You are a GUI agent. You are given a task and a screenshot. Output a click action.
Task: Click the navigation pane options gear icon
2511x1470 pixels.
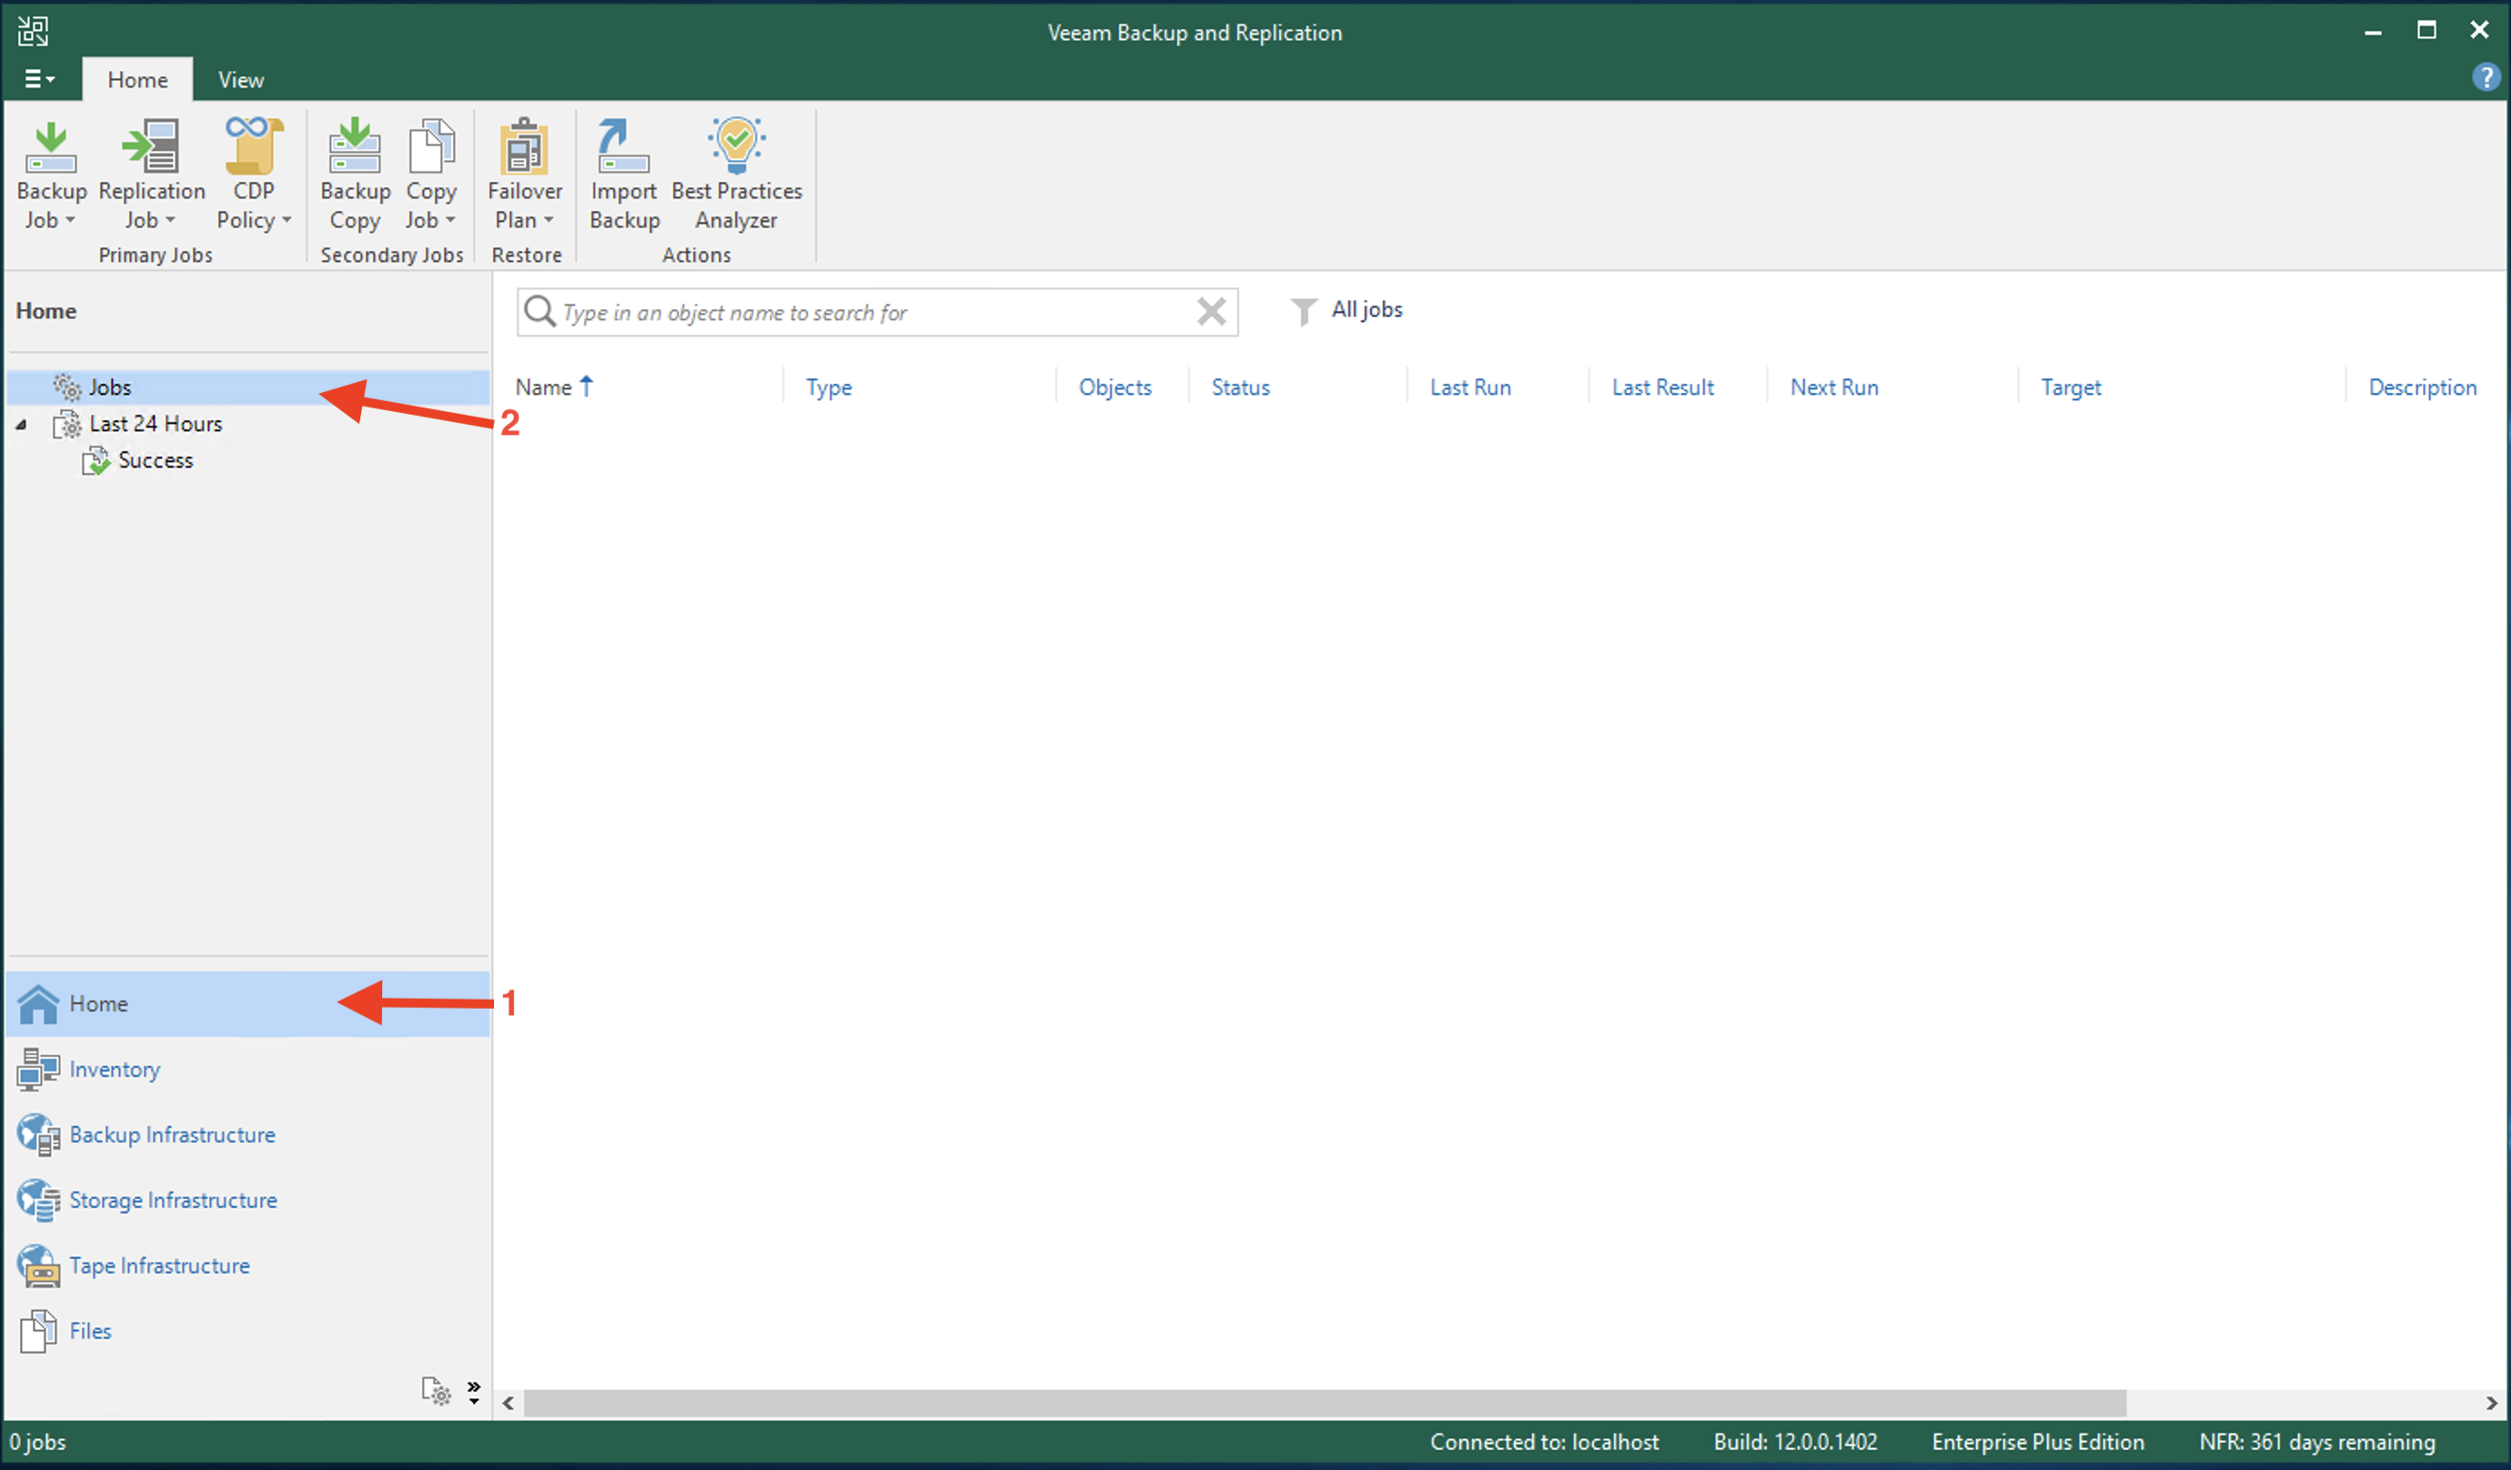(437, 1391)
